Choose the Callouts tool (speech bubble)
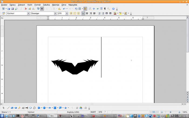This screenshot has width=189, height=118. pyautogui.click(x=31, y=108)
